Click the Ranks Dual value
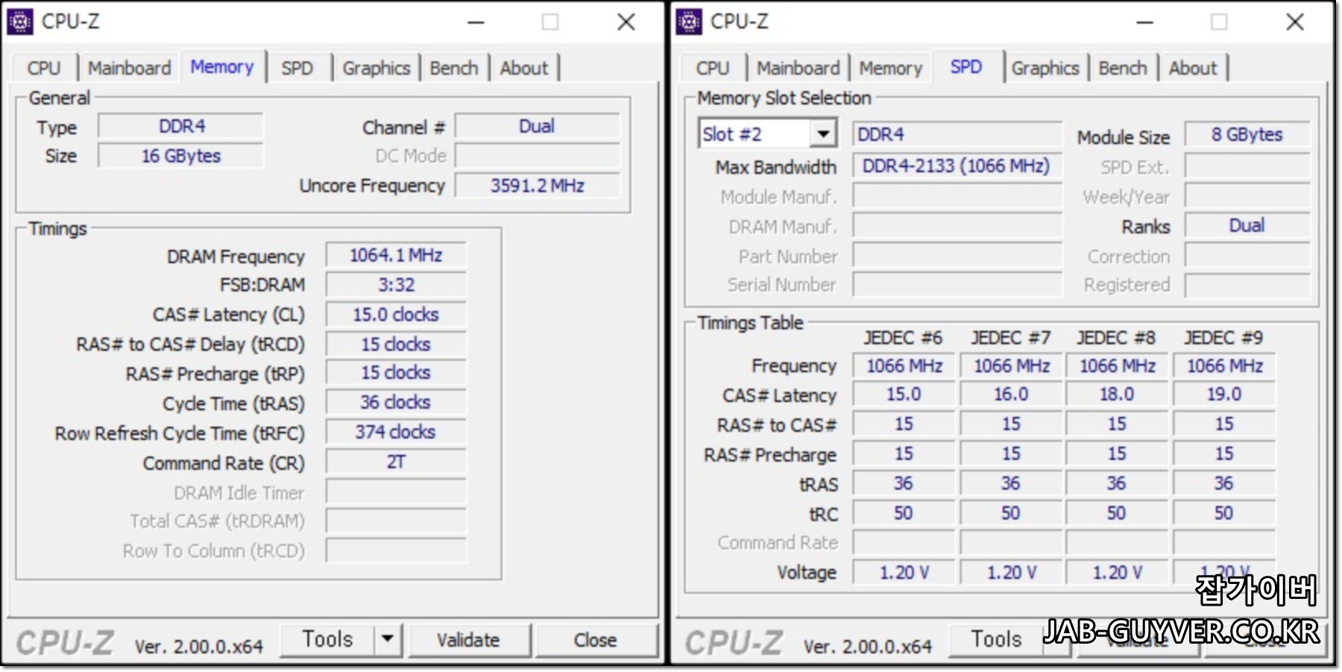The width and height of the screenshot is (1342, 672). (1247, 225)
